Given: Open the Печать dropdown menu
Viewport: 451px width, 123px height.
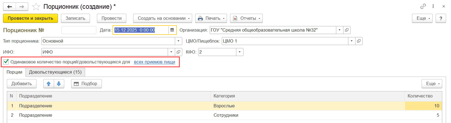Looking at the screenshot, I should coord(211,18).
